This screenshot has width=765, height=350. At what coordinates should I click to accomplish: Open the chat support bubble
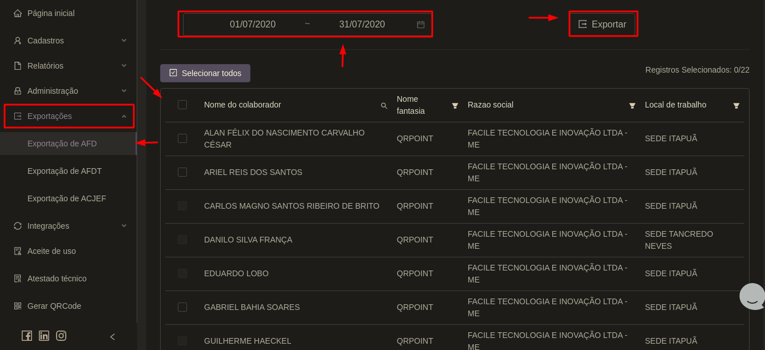pyautogui.click(x=752, y=296)
